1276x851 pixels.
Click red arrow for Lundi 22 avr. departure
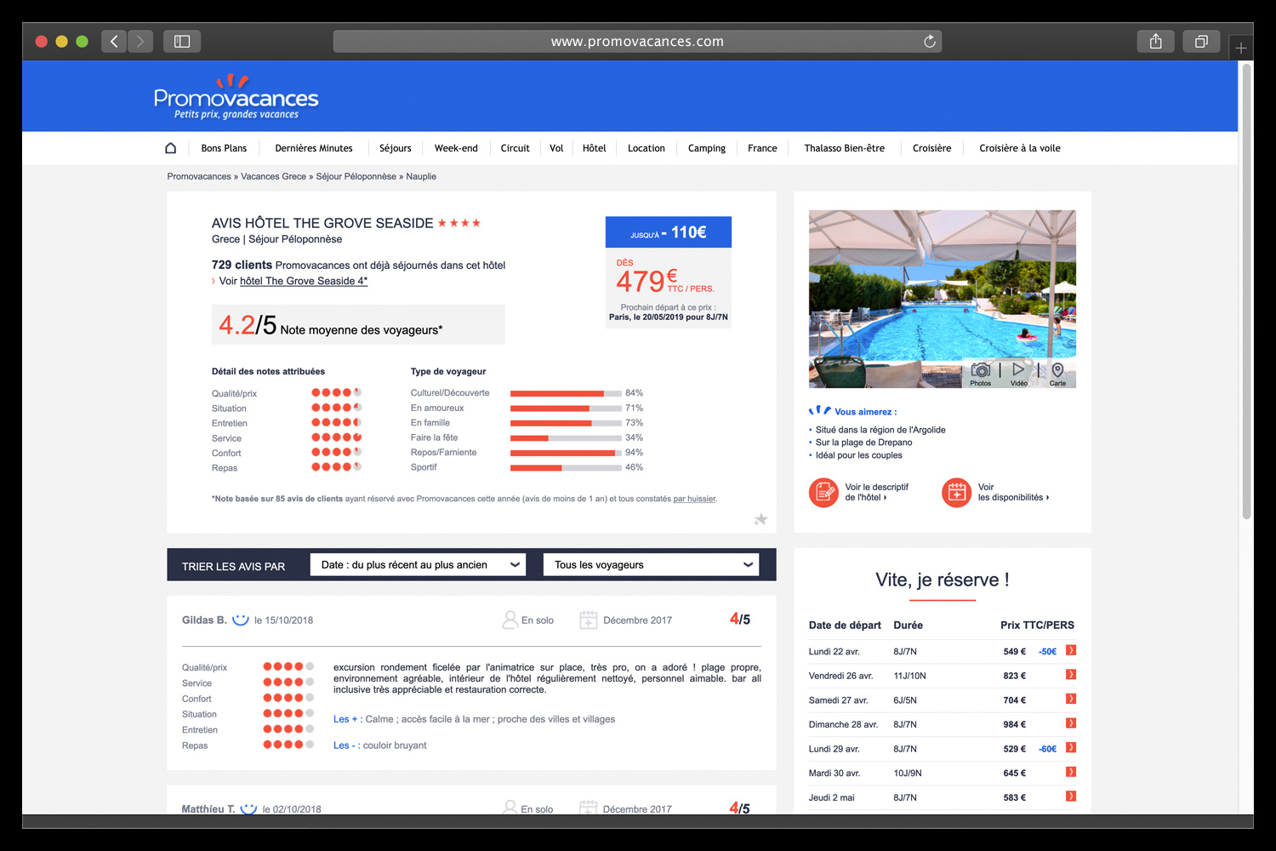(x=1071, y=651)
